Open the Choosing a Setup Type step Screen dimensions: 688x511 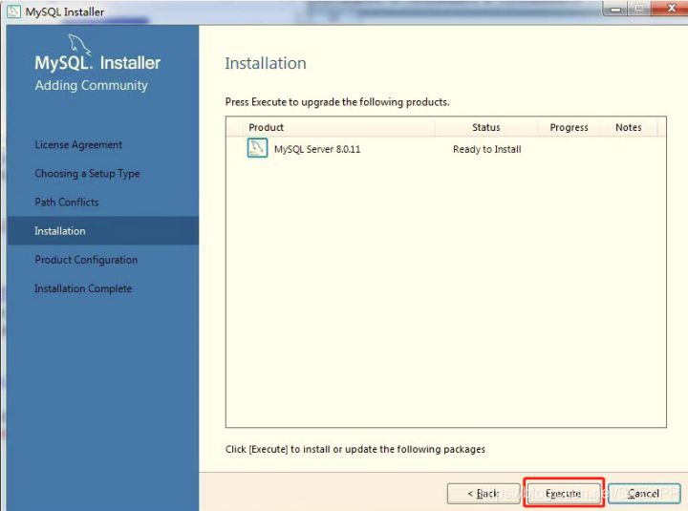[x=87, y=174]
